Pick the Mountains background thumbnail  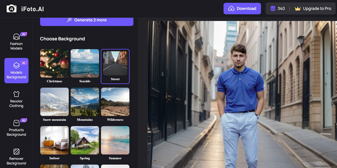click(85, 102)
